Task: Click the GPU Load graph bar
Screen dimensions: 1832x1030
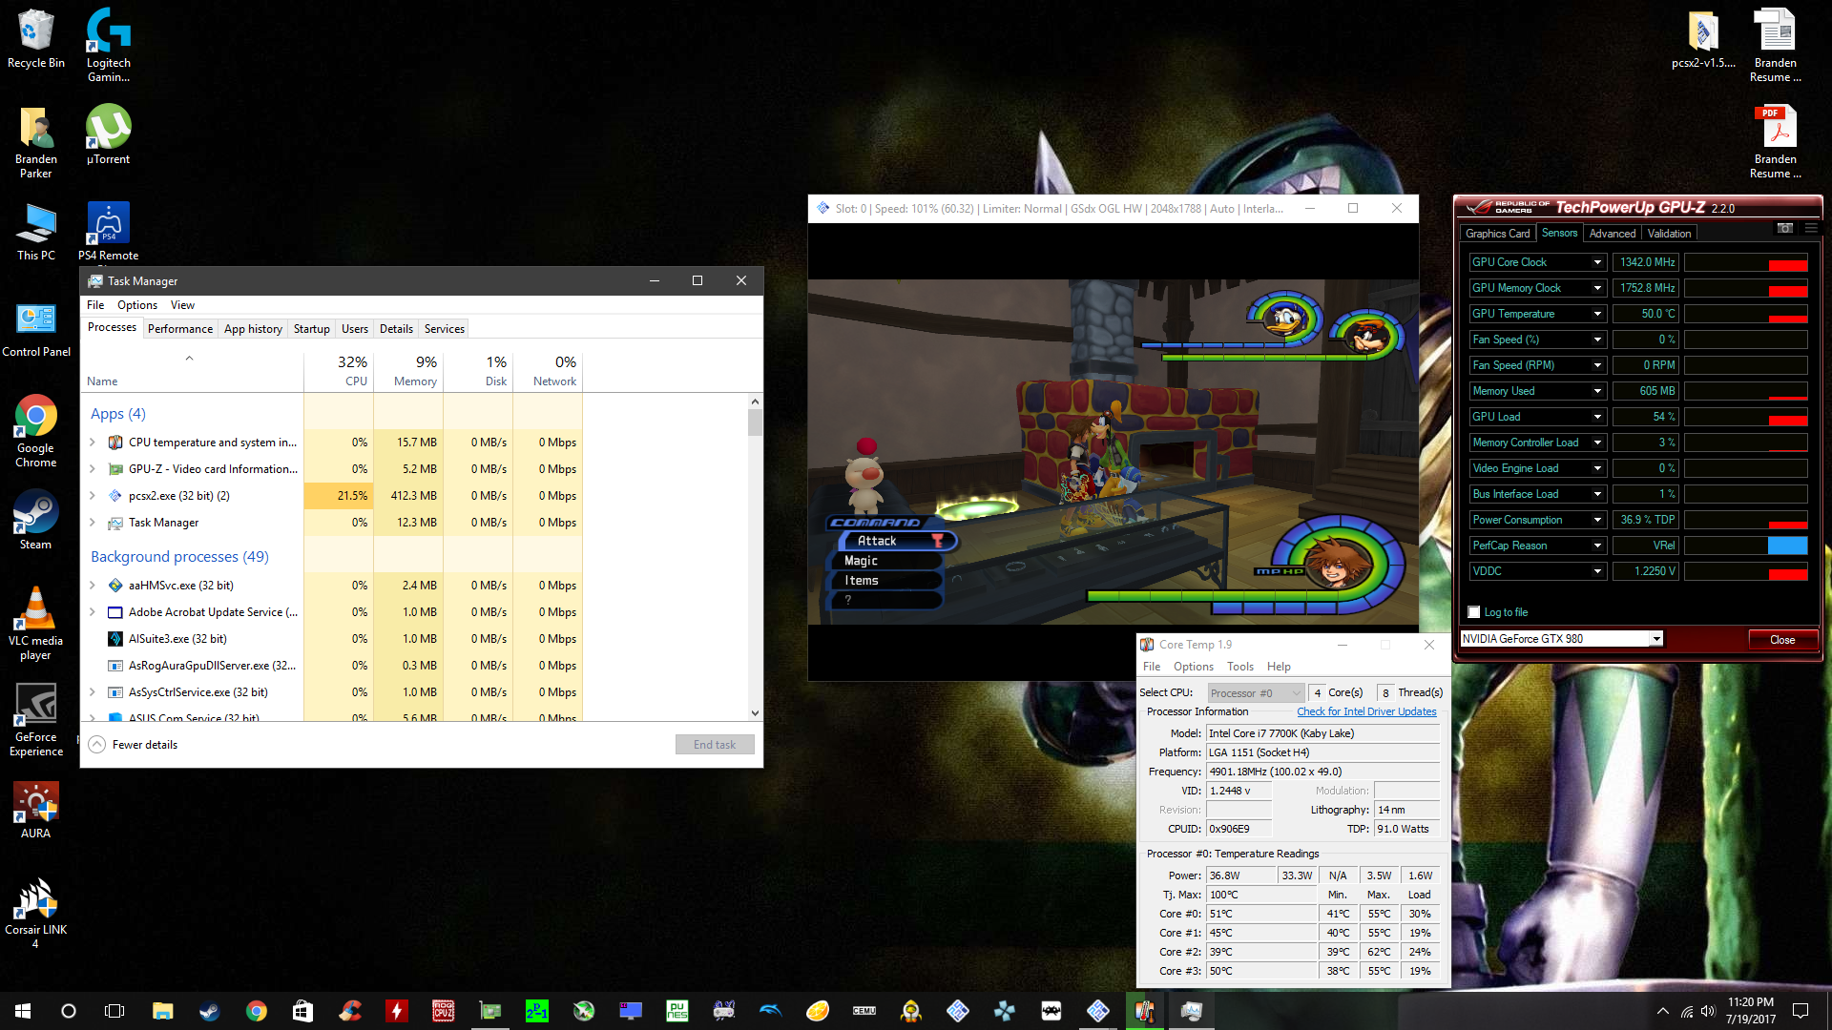Action: click(1746, 417)
